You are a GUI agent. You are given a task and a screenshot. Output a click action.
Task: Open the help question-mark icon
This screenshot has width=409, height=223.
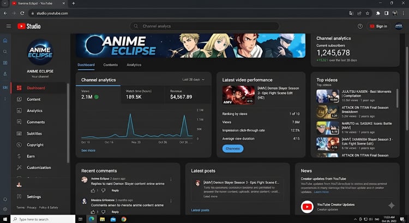pyautogui.click(x=360, y=26)
